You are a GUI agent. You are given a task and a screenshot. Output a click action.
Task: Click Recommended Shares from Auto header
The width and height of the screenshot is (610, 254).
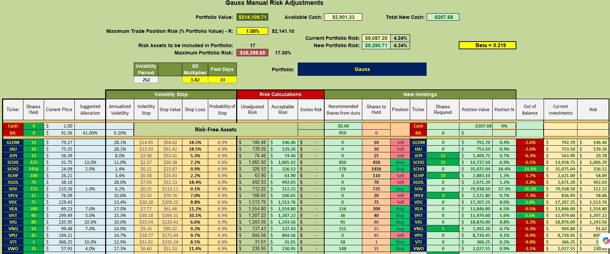point(343,109)
